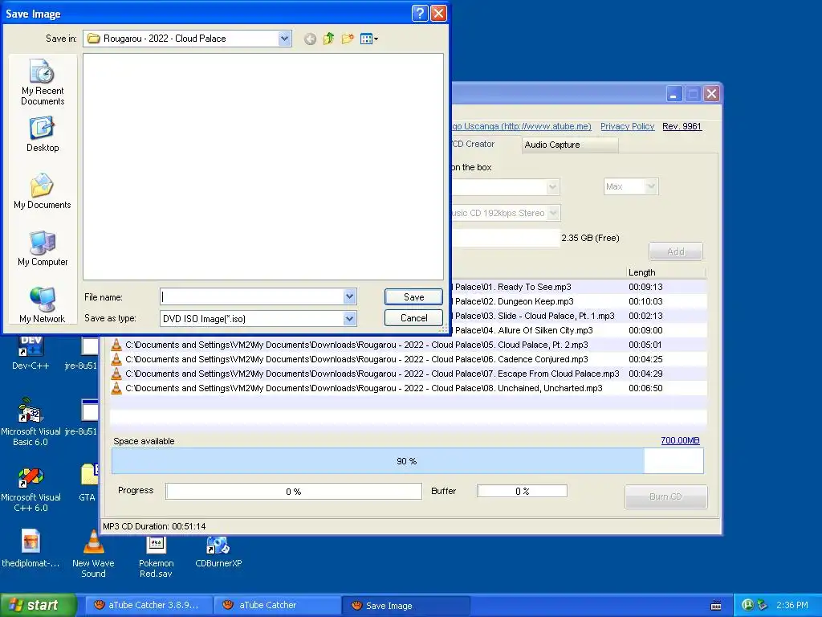The height and width of the screenshot is (617, 822).
Task: Open the Max speed dropdown in aTube Catcher
Action: click(x=651, y=186)
